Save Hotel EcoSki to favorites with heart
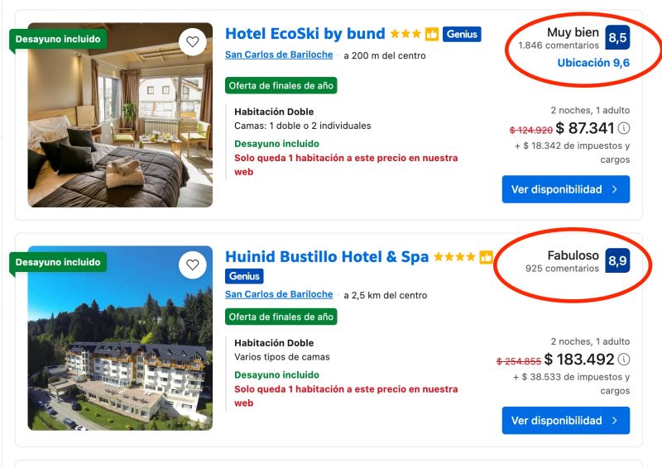 click(x=193, y=42)
